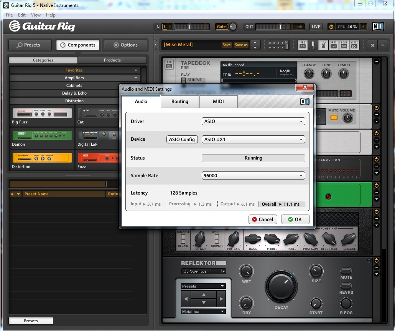Show the Tapedeck Pre module
This screenshot has width=395, height=331.
click(x=303, y=45)
